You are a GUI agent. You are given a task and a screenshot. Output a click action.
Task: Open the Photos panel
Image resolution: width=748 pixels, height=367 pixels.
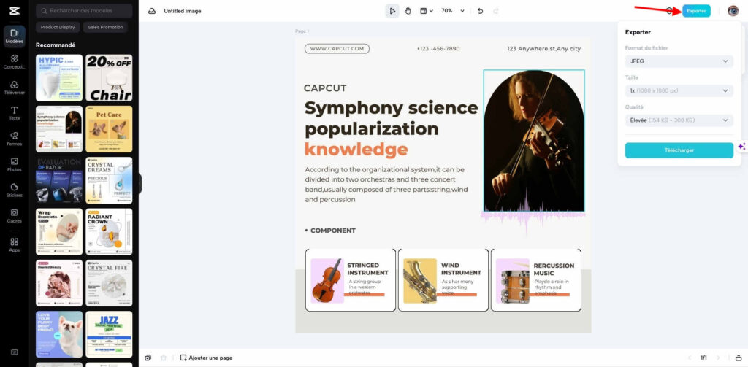coord(15,165)
